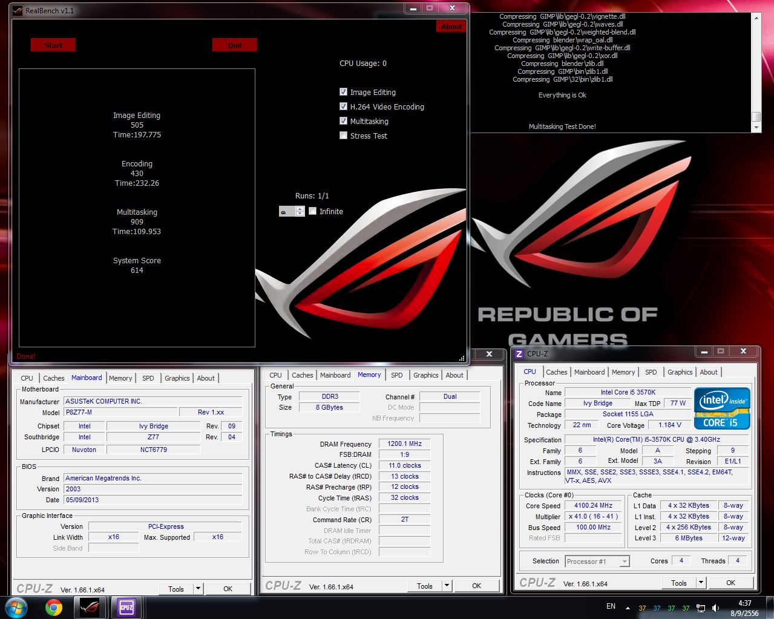The height and width of the screenshot is (619, 774).
Task: Click the Quit button in RealBench
Action: click(235, 45)
